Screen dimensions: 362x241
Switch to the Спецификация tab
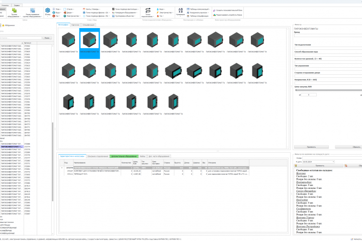point(88,25)
